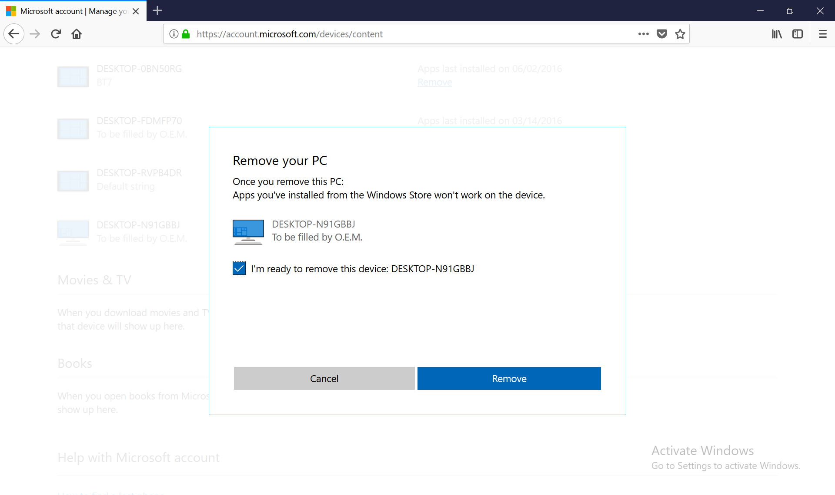Image resolution: width=835 pixels, height=495 pixels.
Task: Restore down the browser window
Action: (x=790, y=10)
